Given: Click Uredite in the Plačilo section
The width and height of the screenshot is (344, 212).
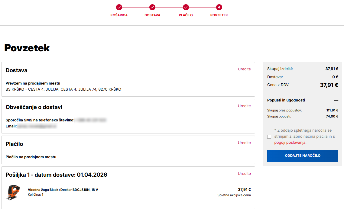Looking at the screenshot, I should (x=244, y=143).
